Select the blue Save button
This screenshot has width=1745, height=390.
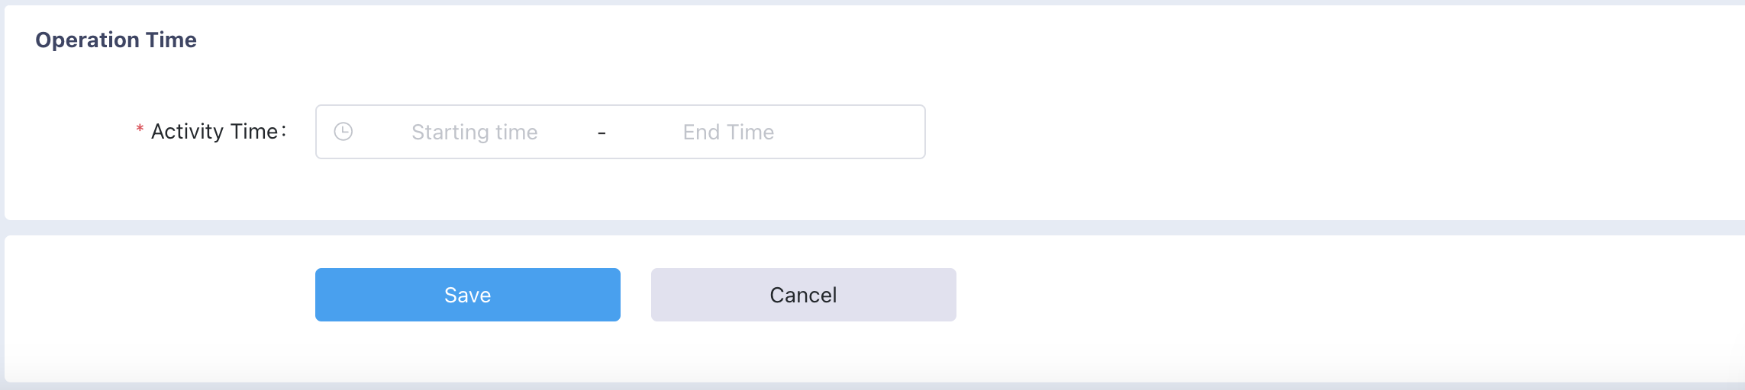click(468, 295)
